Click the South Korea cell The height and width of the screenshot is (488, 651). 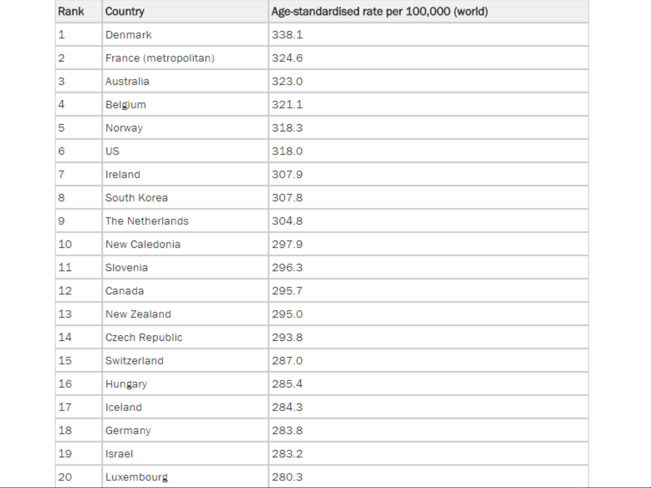[136, 198]
